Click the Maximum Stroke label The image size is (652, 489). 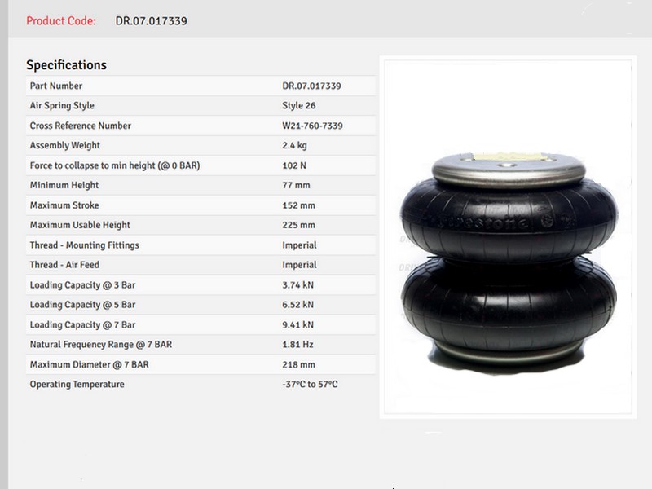(64, 205)
